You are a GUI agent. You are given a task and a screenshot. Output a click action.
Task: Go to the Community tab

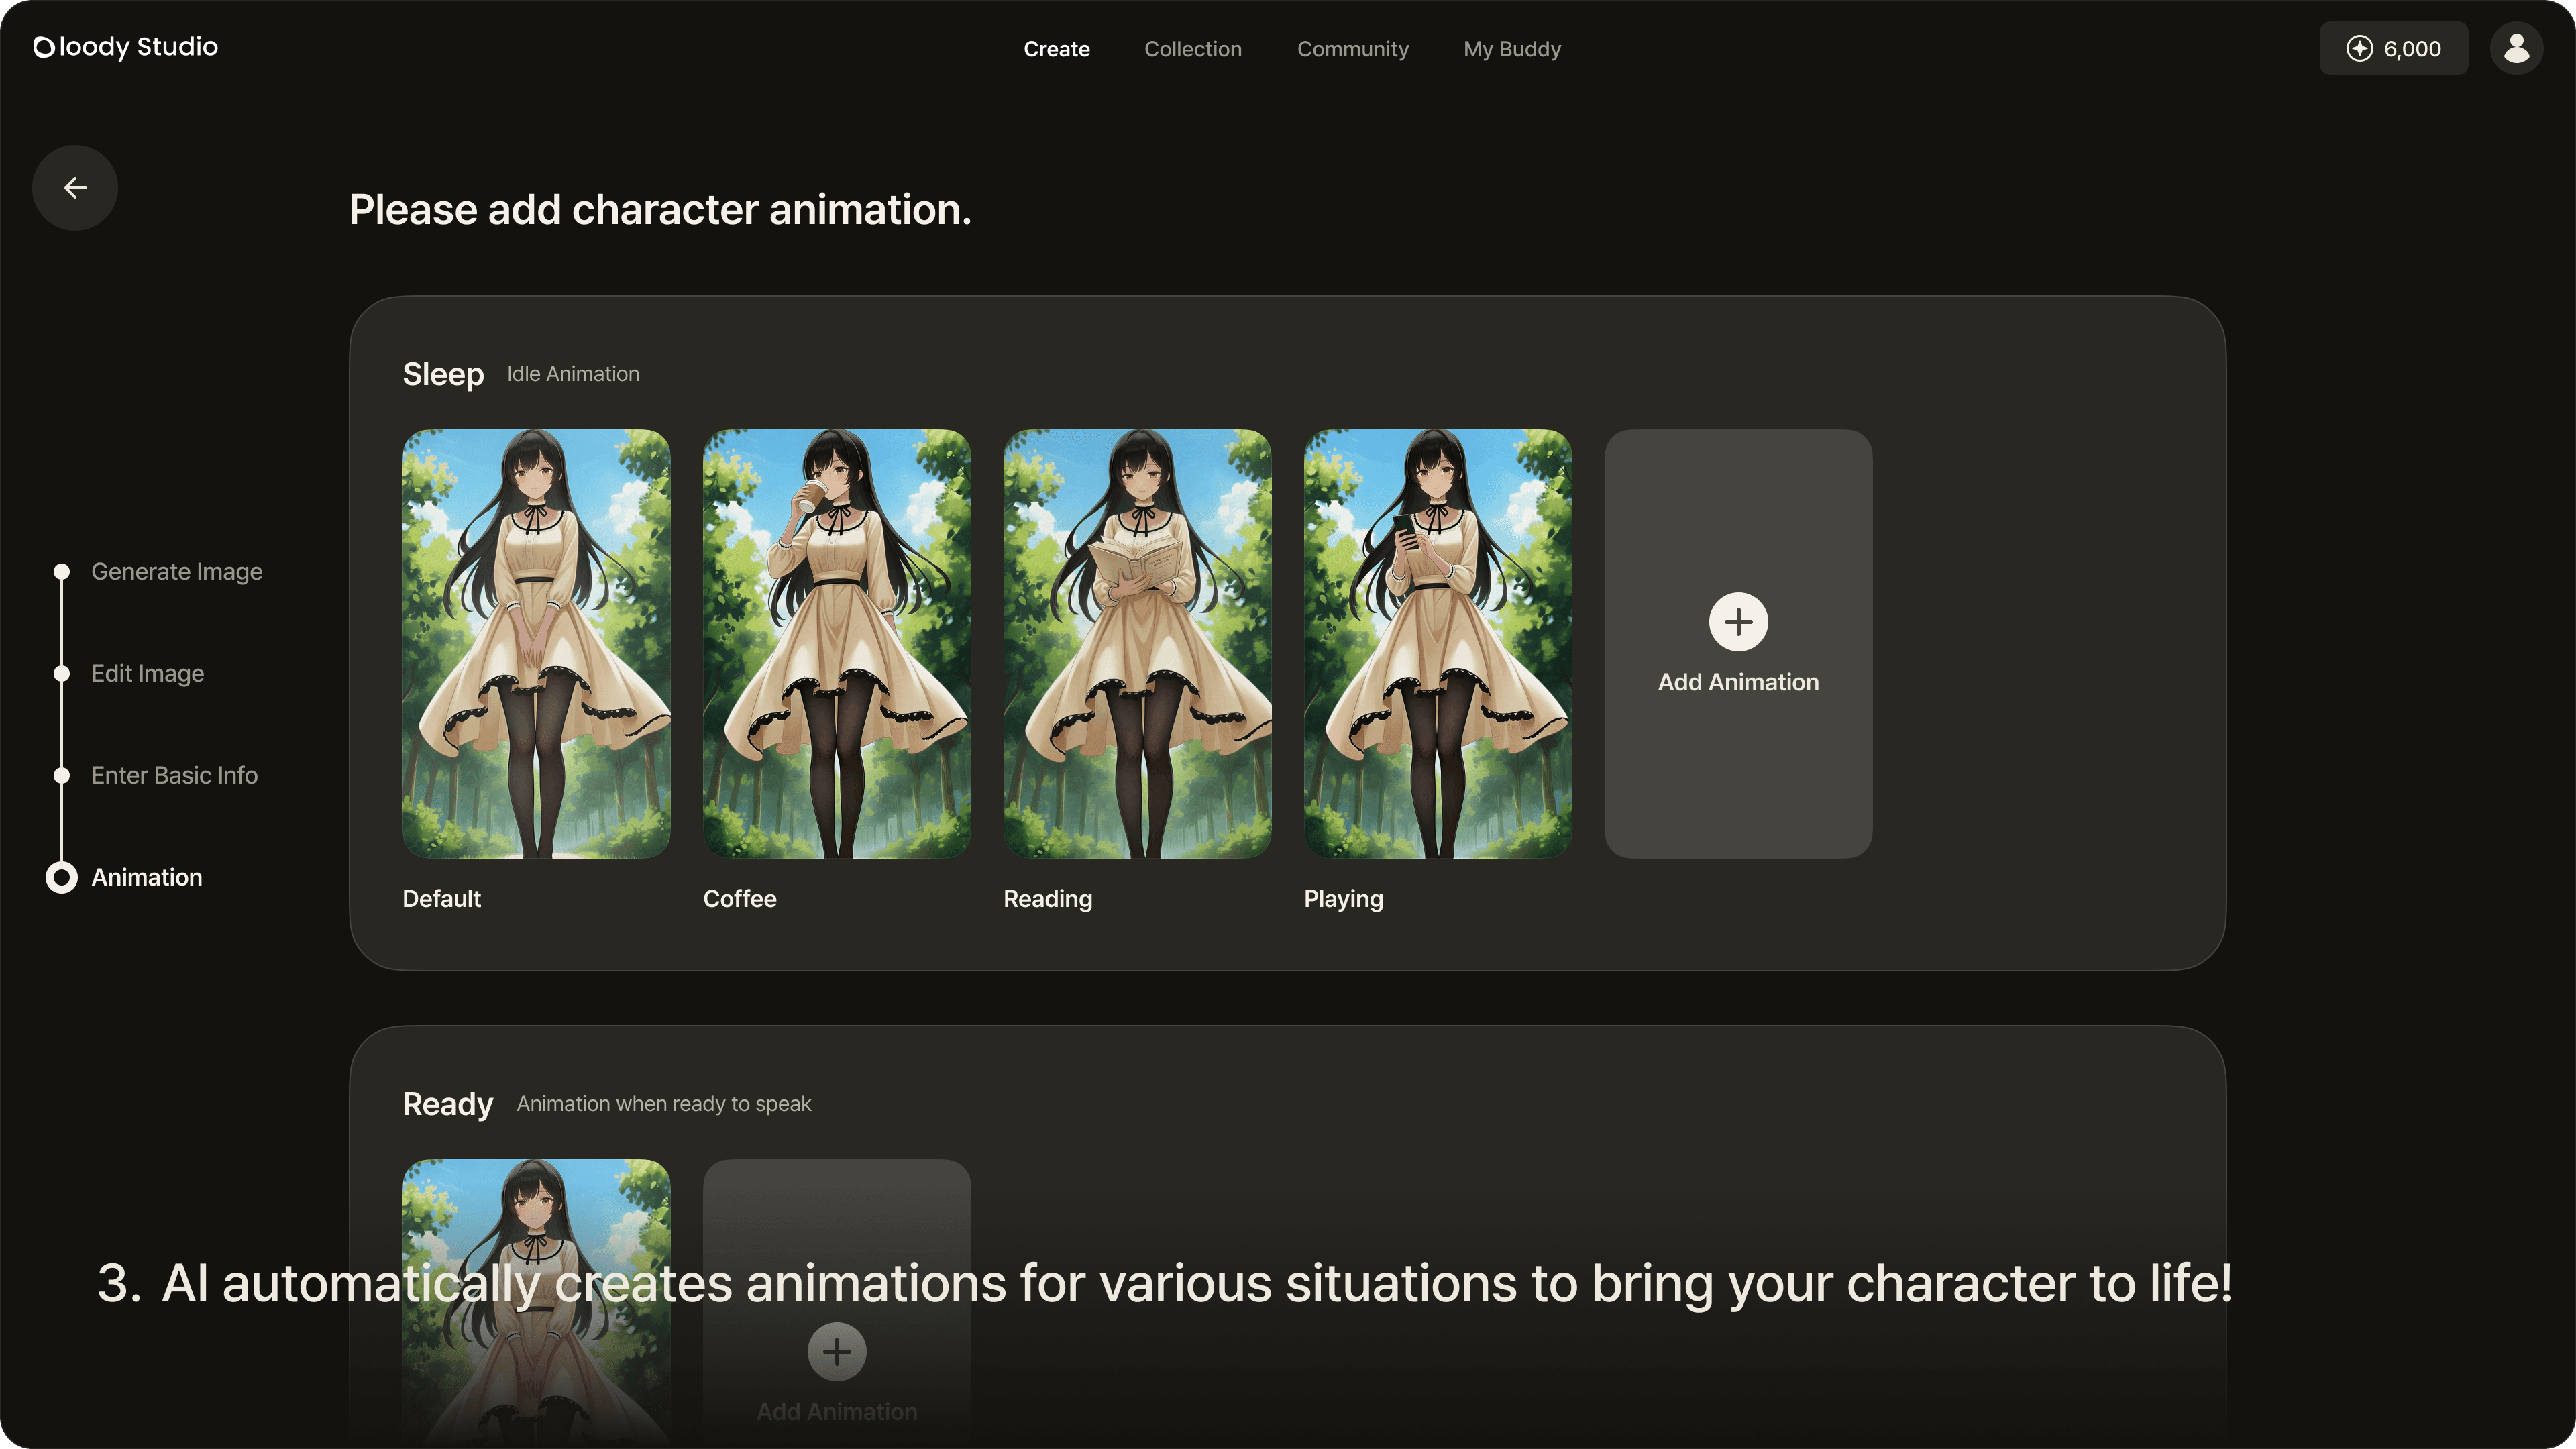click(1352, 49)
